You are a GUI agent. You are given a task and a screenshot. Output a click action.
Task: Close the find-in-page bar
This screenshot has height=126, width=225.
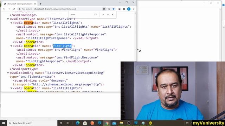[112, 14]
